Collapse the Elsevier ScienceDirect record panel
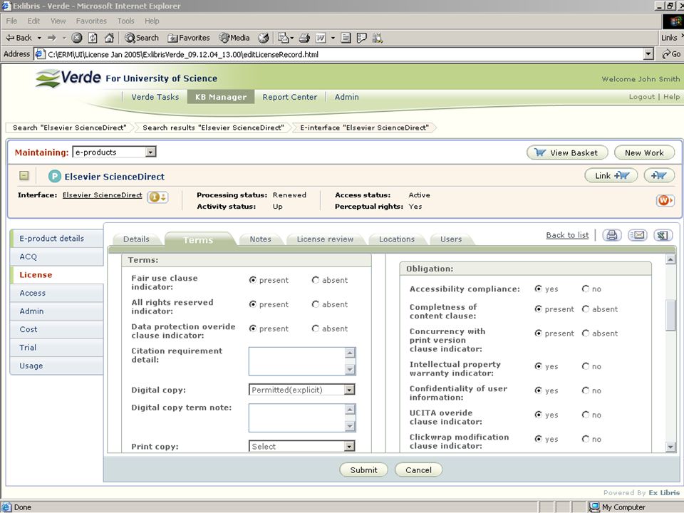This screenshot has height=513, width=684. pos(24,175)
